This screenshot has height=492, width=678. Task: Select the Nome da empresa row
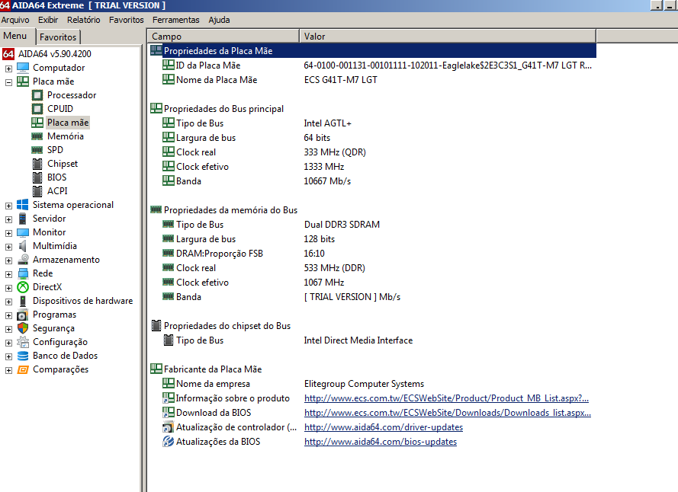tap(372, 384)
